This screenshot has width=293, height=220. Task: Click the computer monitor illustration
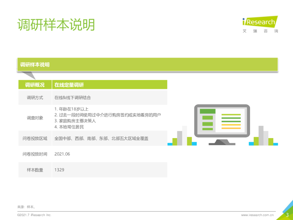click(x=222, y=125)
